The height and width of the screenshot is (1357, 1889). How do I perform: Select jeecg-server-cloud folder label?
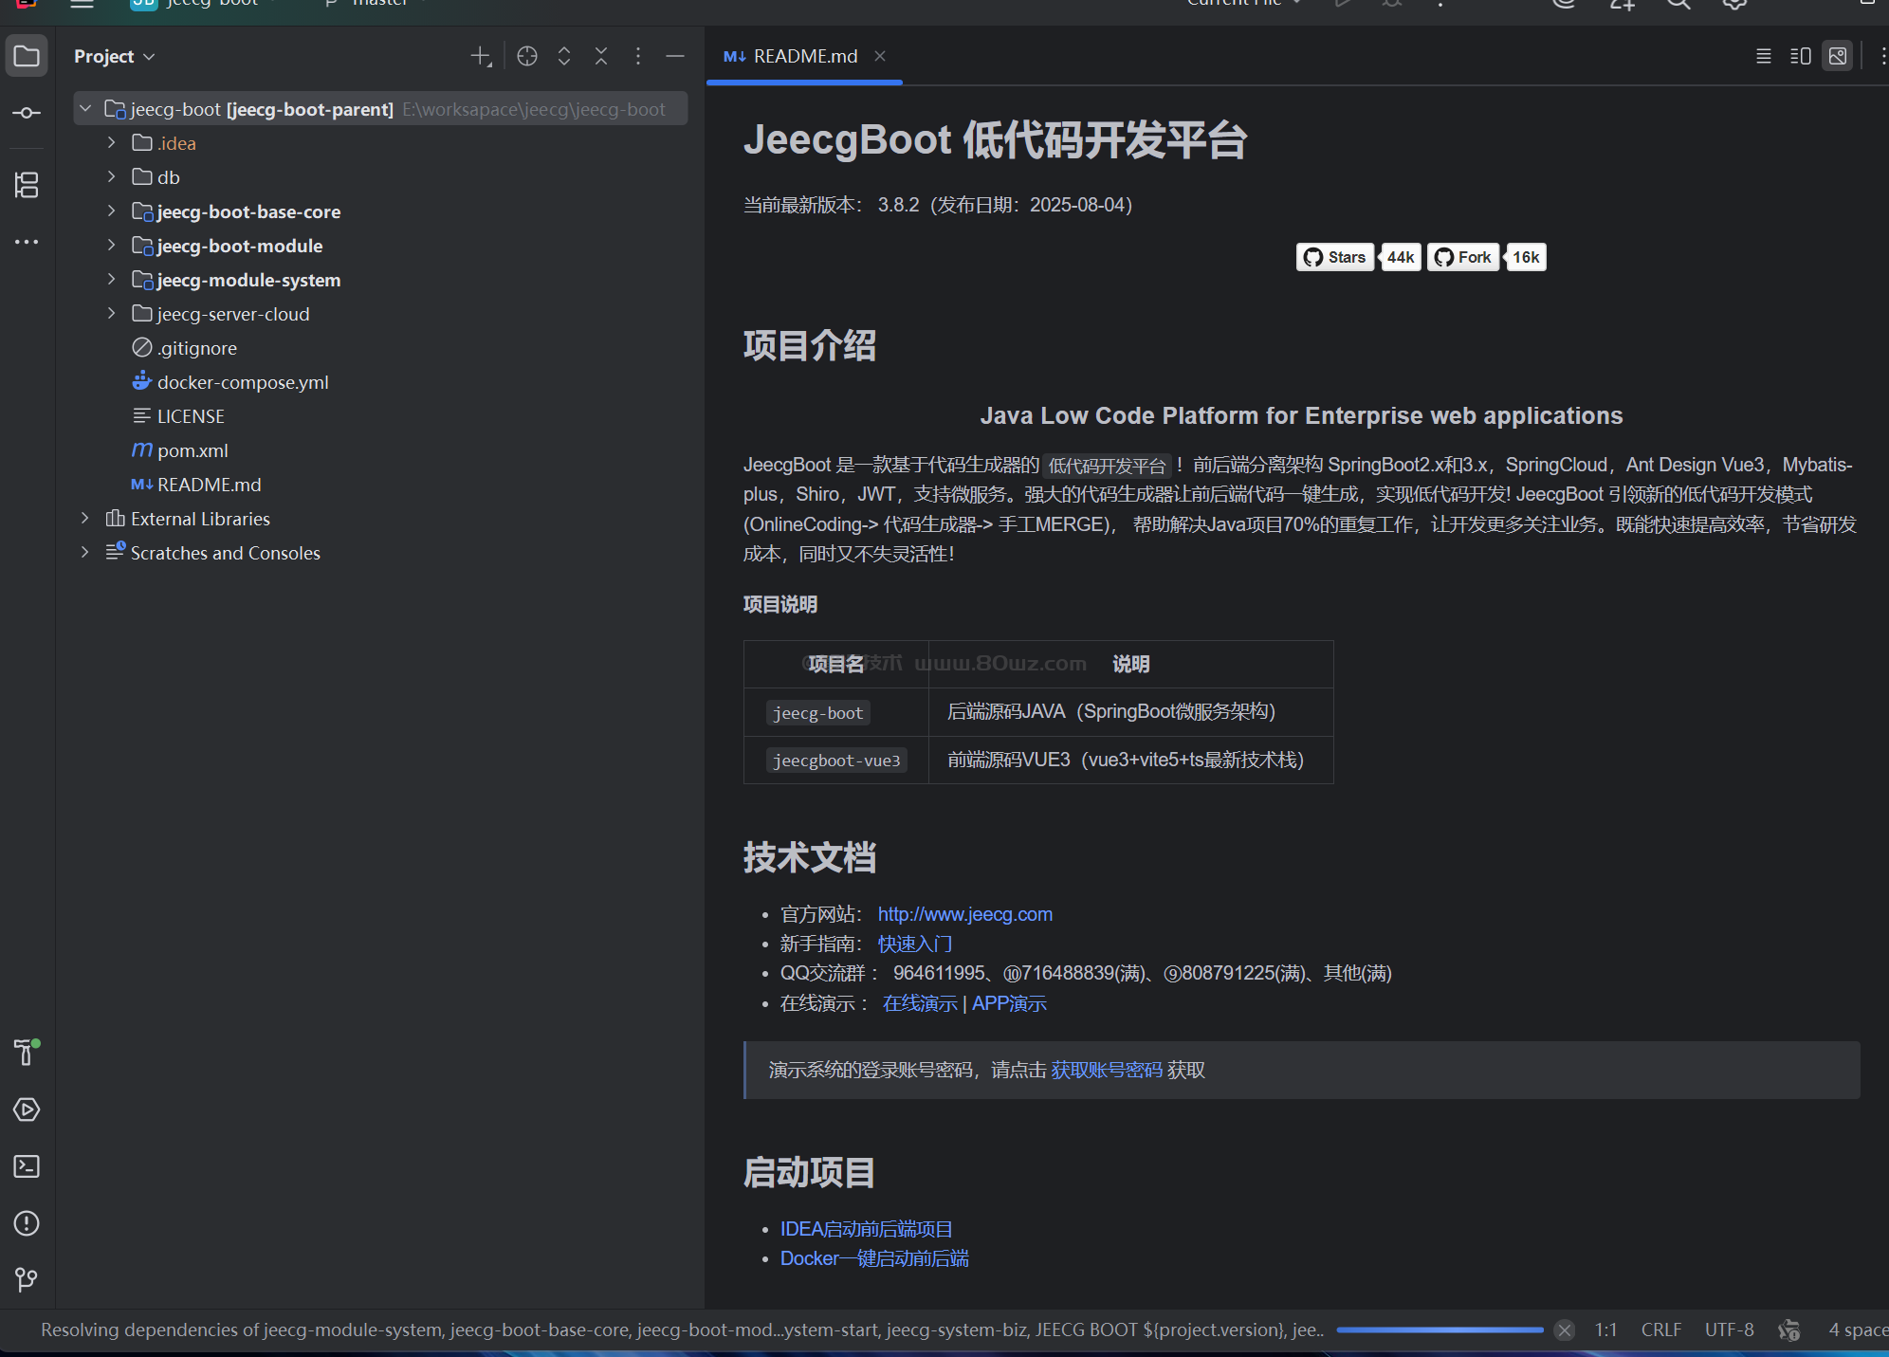pos(233,314)
